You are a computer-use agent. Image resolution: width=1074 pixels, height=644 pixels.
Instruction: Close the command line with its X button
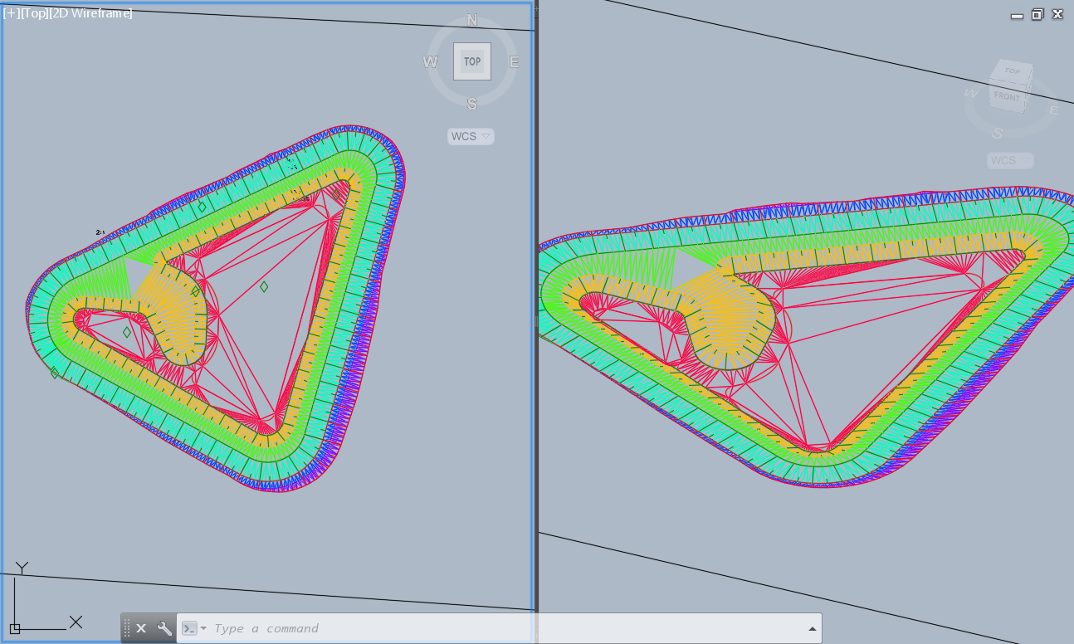click(x=140, y=628)
